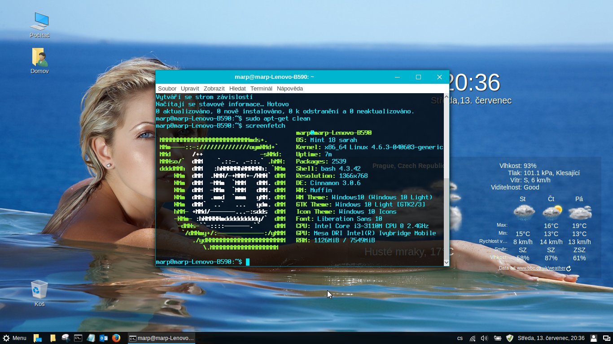Click 'Packages: 2539' terminal line

point(321,162)
